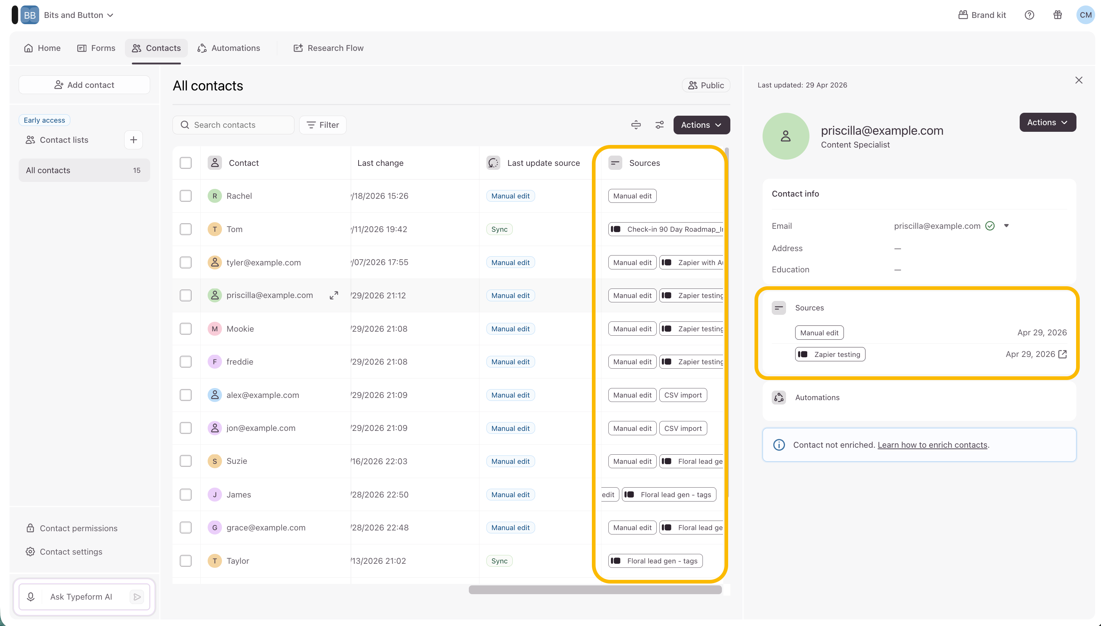Toggle the select-all contacts checkbox
Image resolution: width=1101 pixels, height=626 pixels.
click(x=186, y=163)
